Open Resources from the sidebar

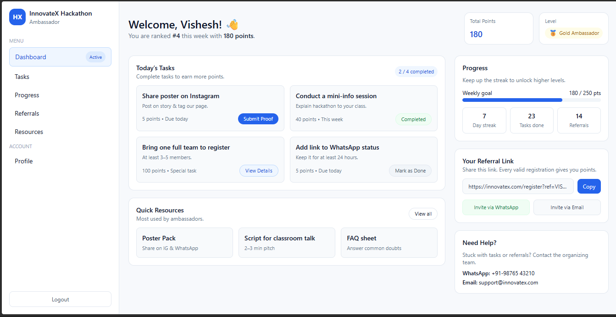pos(29,132)
